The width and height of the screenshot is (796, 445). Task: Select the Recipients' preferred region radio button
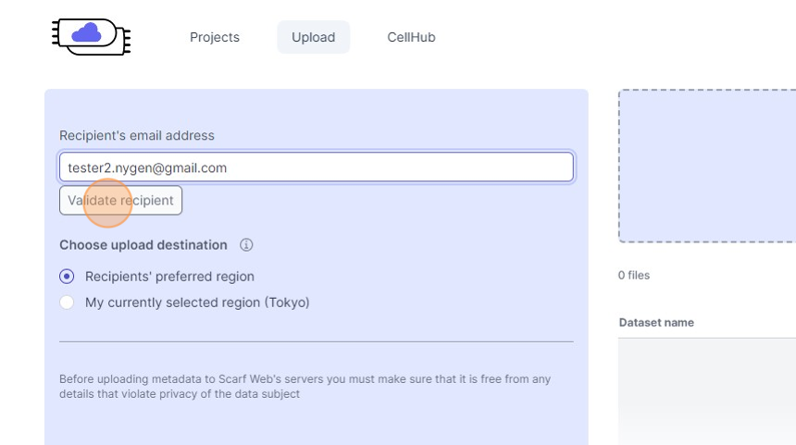[x=67, y=277]
